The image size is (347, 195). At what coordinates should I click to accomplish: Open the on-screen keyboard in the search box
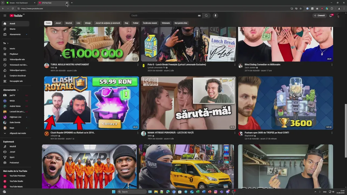click(x=199, y=15)
